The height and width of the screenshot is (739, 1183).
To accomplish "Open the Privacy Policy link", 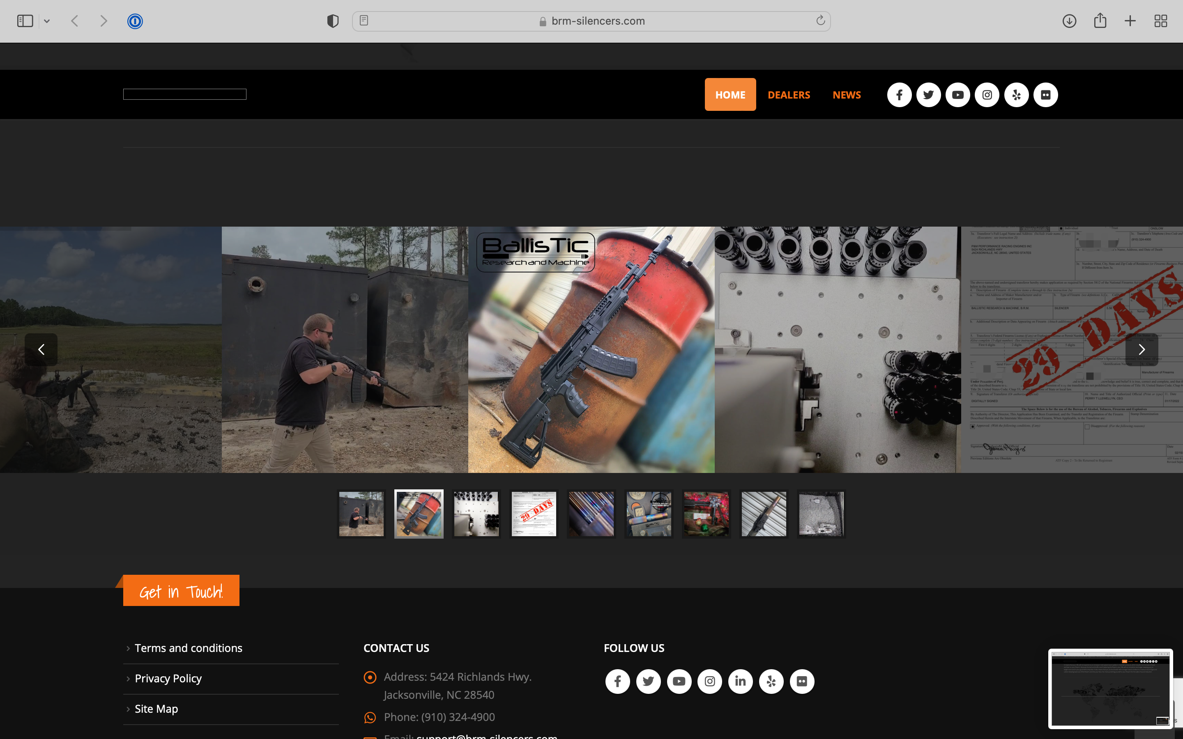I will coord(168,678).
